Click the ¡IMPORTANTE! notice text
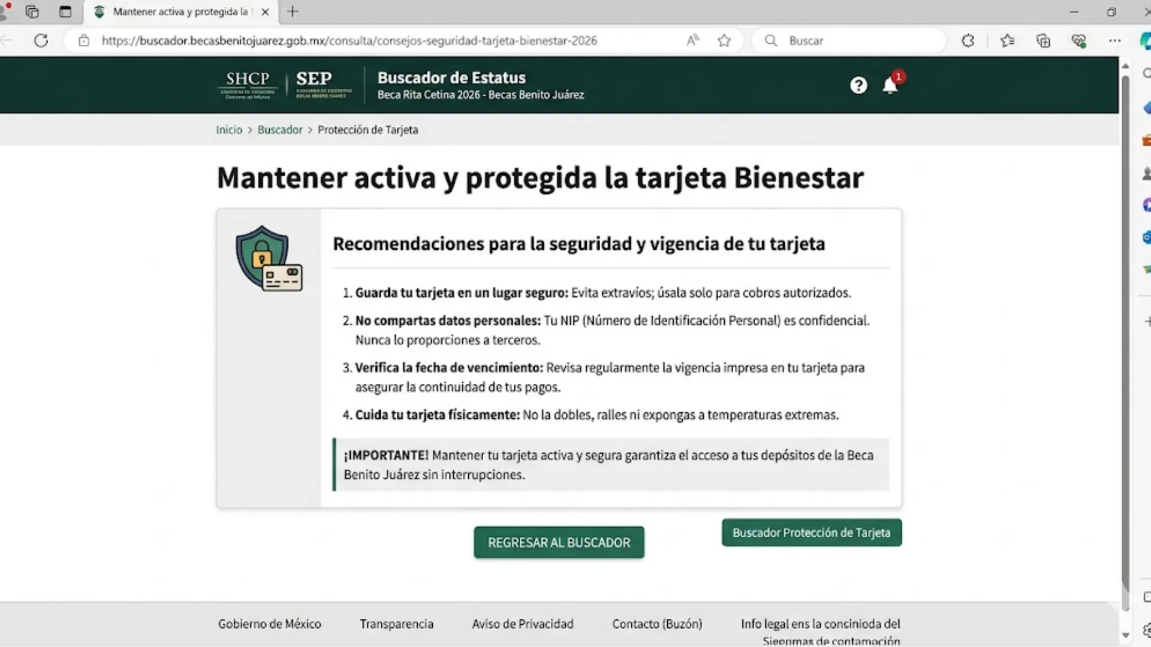 [x=608, y=465]
